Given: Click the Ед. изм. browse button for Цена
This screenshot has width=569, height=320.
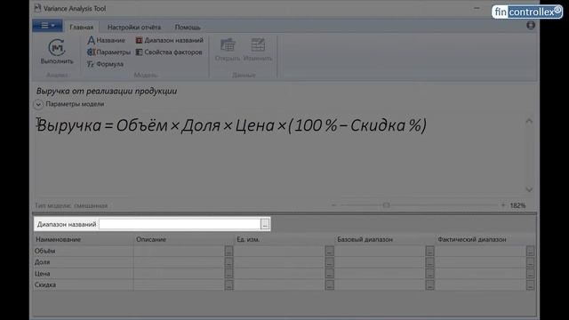Looking at the screenshot, I should 329,274.
